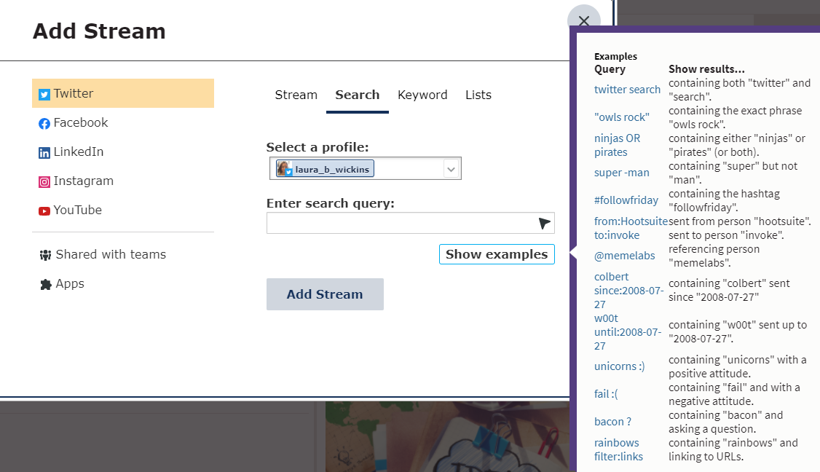Click the '#followfriday' example query

[626, 200]
